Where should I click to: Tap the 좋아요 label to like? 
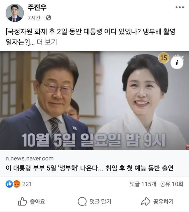click(x=37, y=201)
